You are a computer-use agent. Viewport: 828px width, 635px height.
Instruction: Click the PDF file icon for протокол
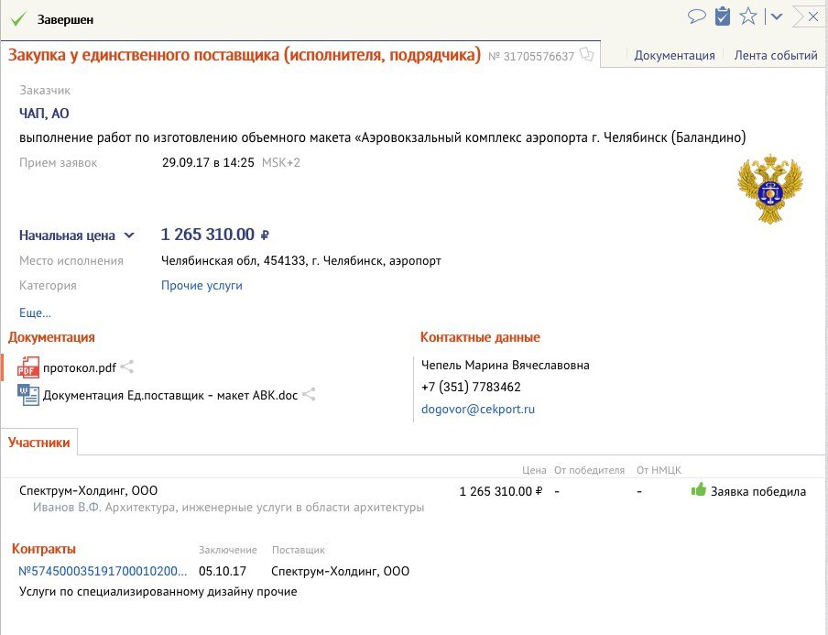(28, 367)
